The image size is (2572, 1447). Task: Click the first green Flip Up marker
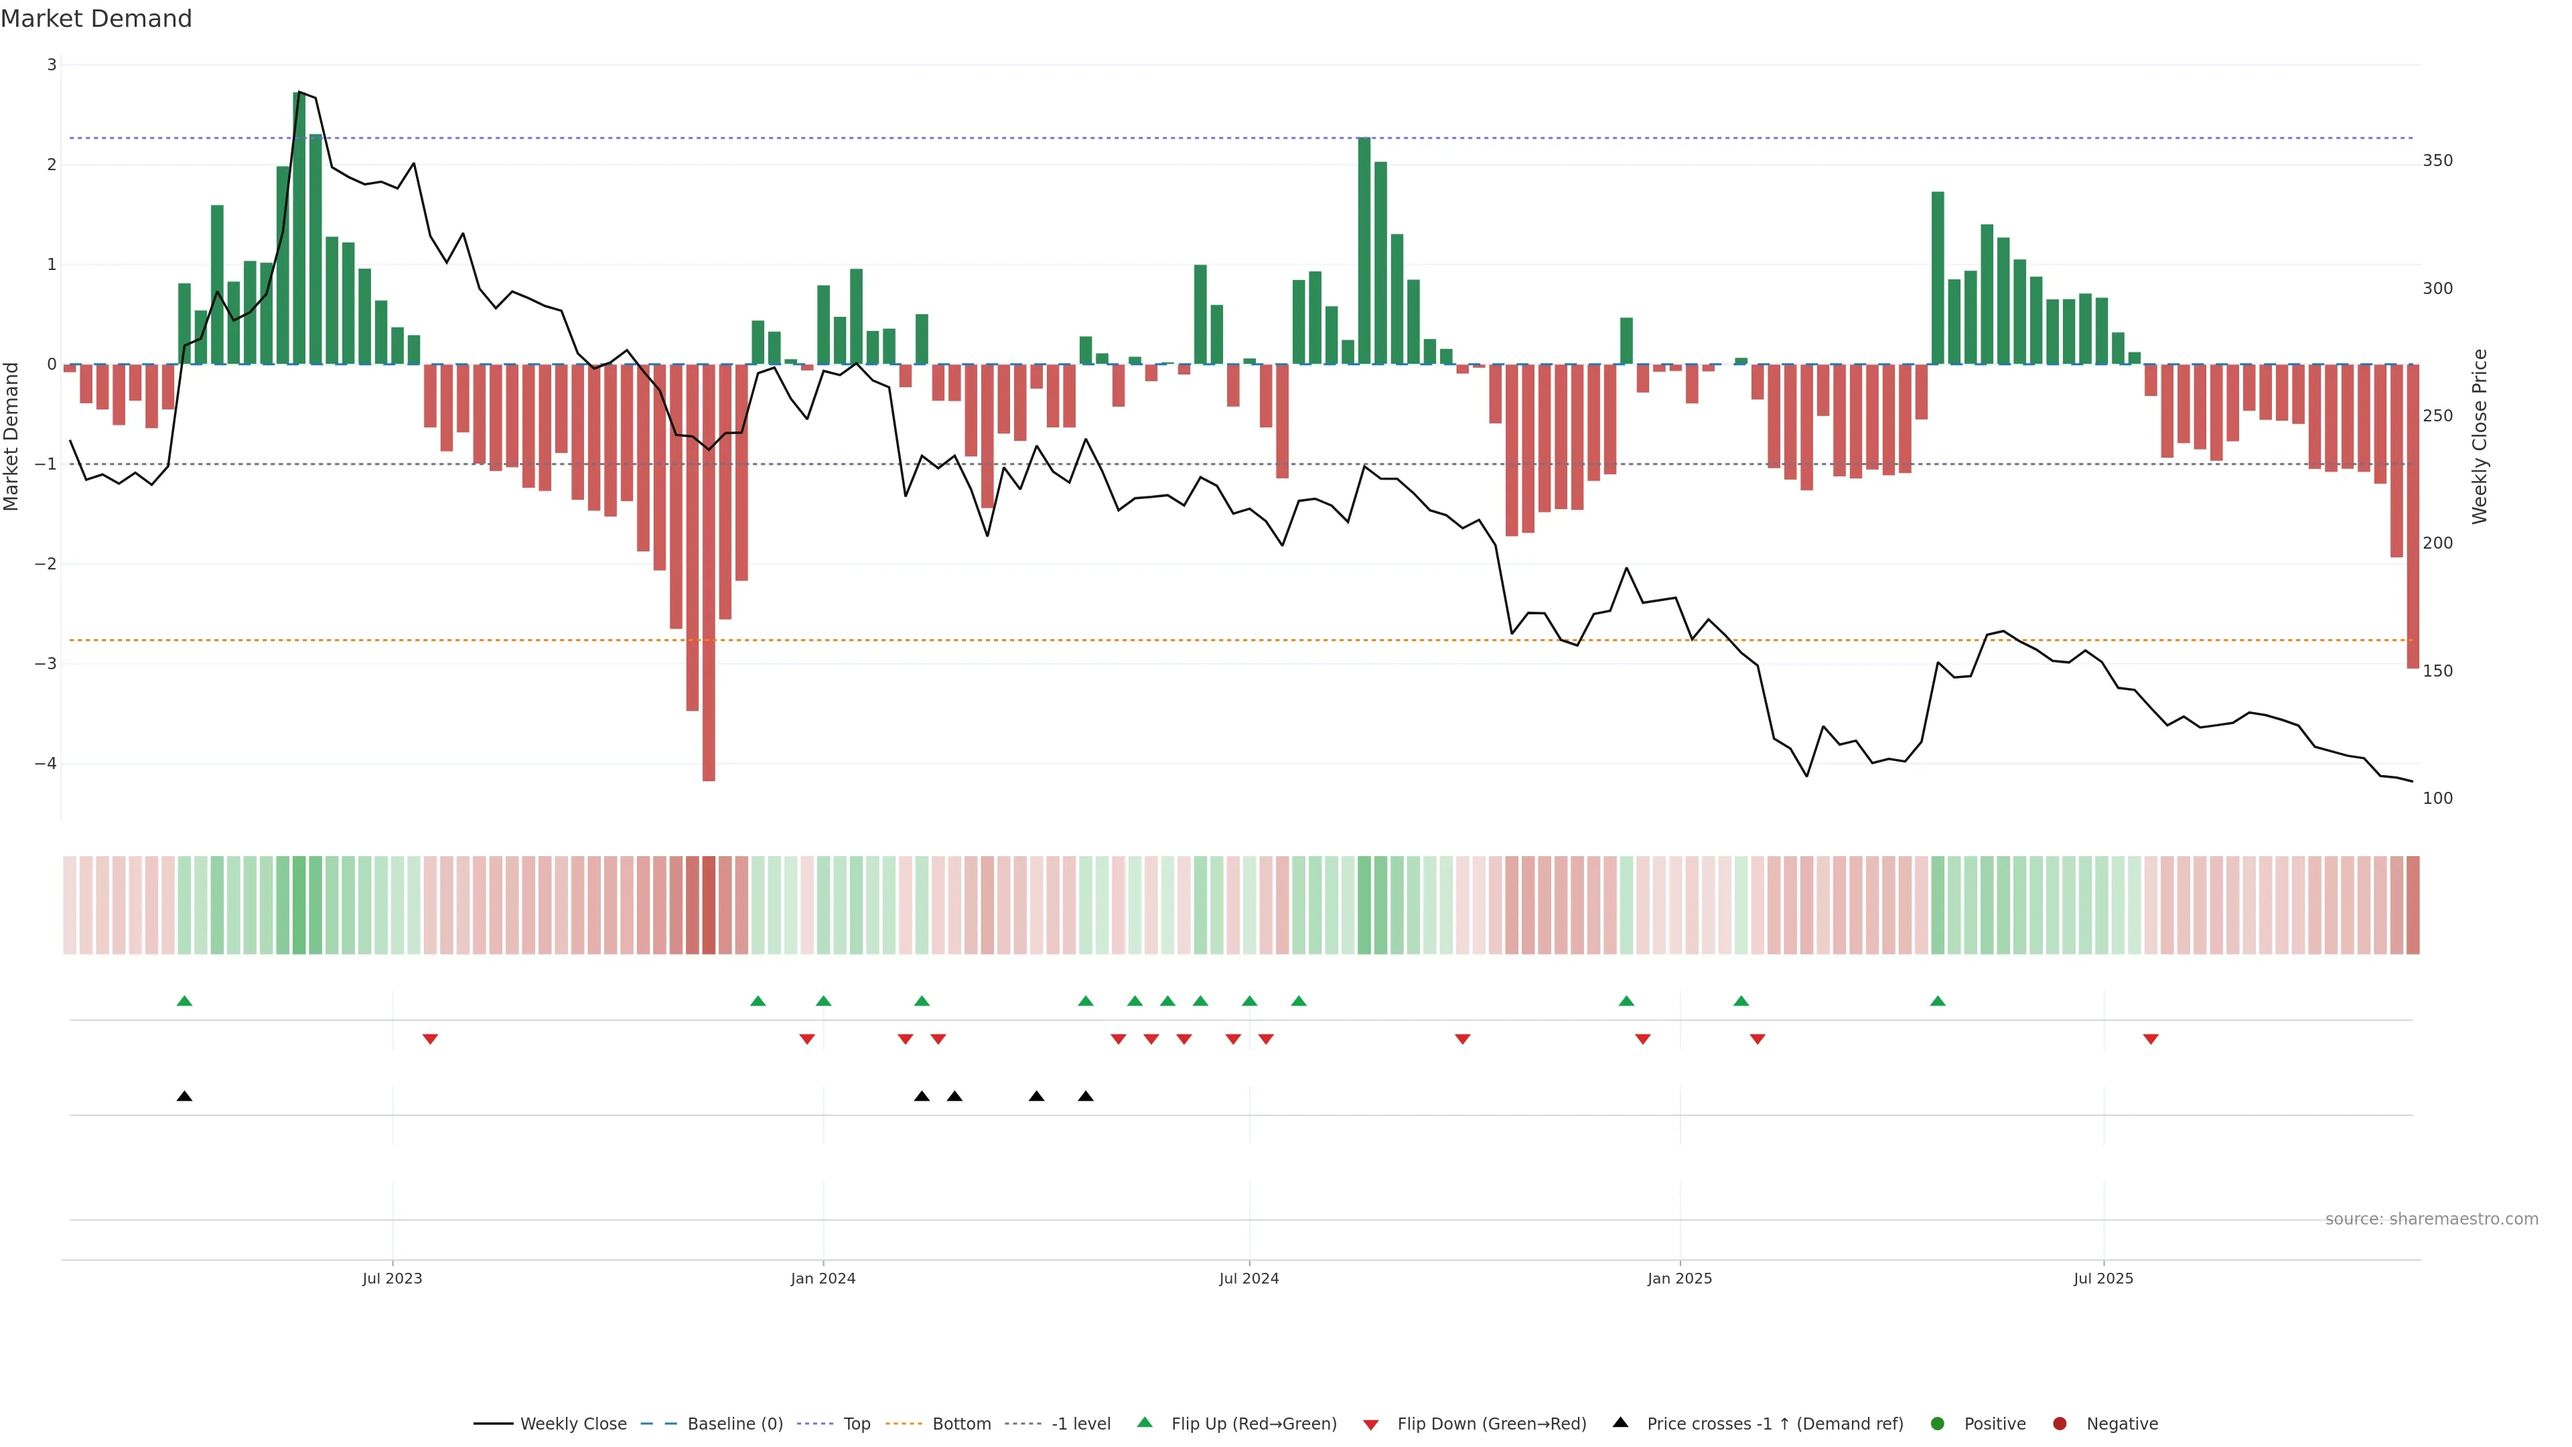click(185, 1002)
